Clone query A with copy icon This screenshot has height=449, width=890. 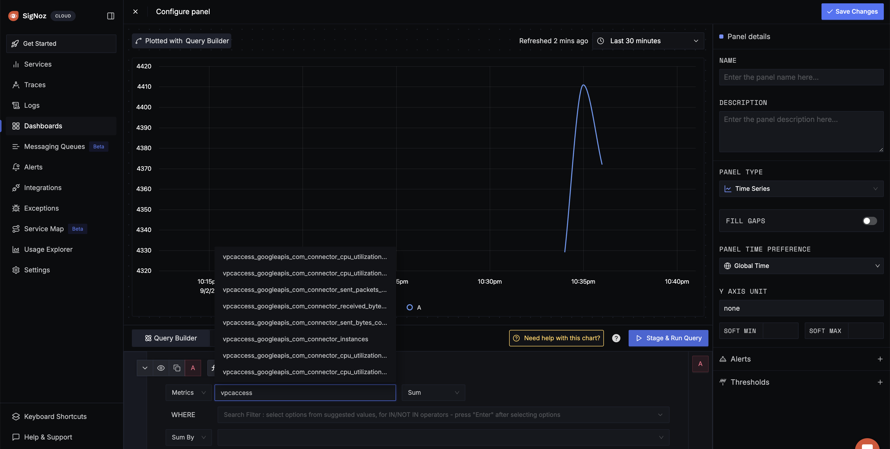point(177,368)
